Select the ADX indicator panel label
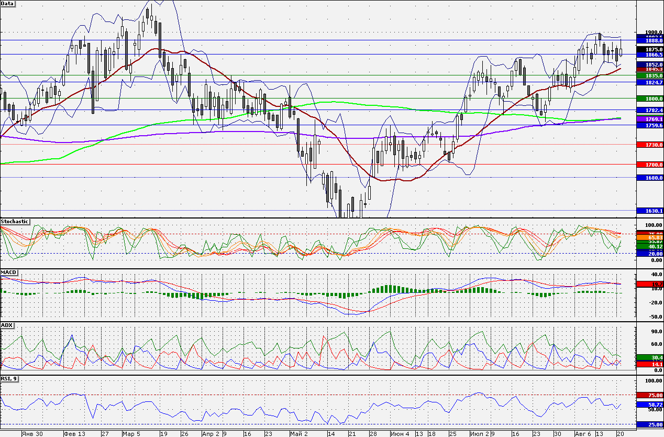Screen dimensions: 664x437 [x=7, y=325]
